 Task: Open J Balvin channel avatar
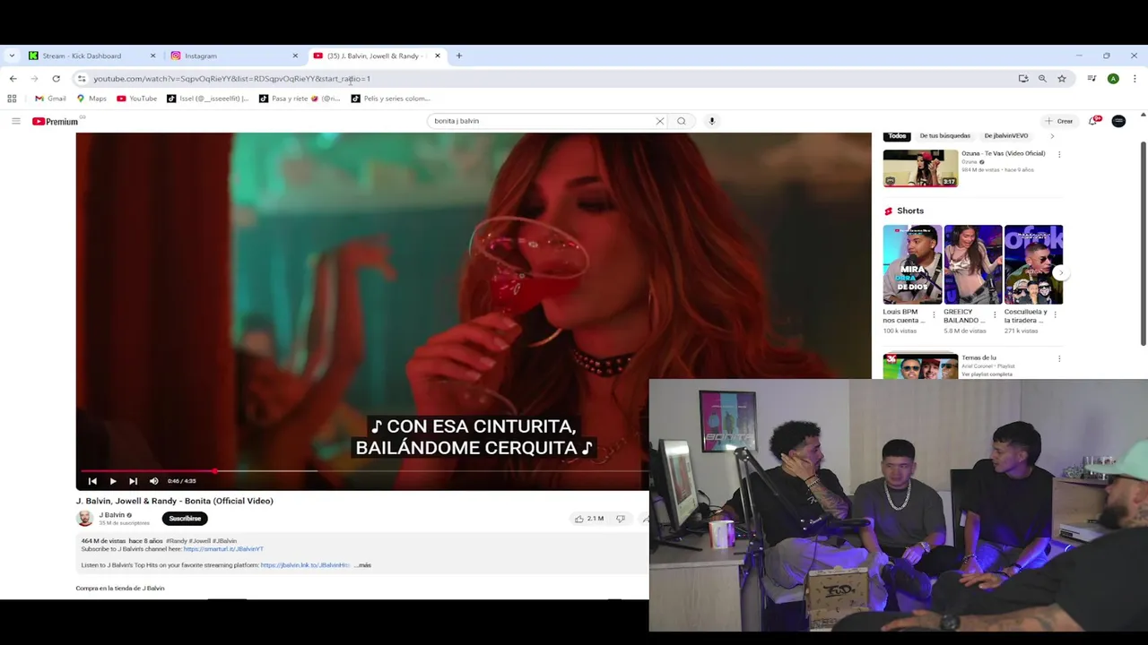(x=84, y=519)
